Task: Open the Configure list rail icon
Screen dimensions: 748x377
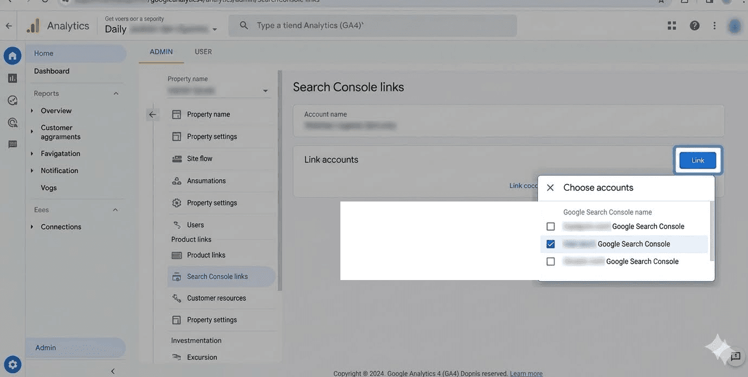Action: pos(12,144)
